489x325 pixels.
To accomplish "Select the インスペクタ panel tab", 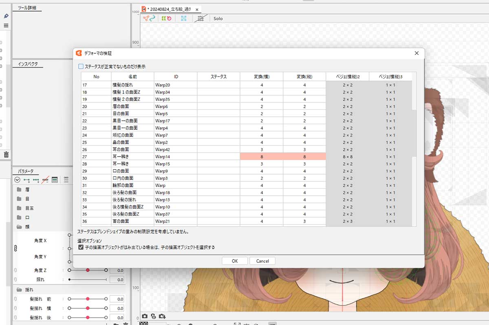I will tap(28, 64).
